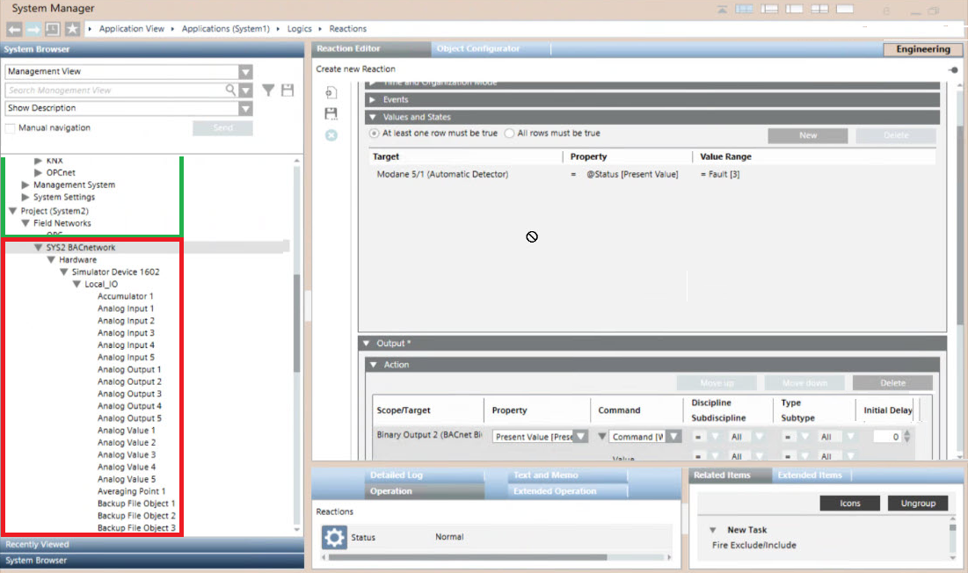Click the Delete button in Action section

pos(892,383)
